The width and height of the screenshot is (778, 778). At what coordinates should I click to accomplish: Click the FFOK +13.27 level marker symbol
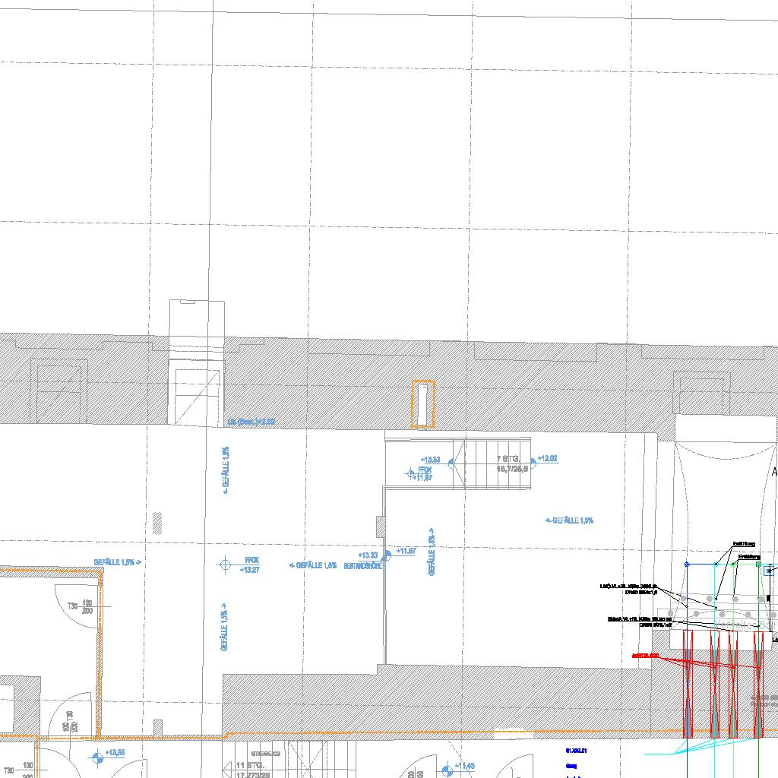click(225, 564)
